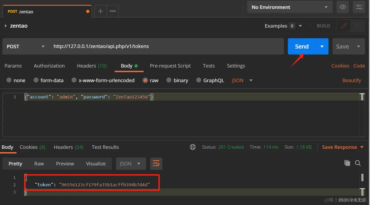
Task: Open tab options three-dots menu
Action: click(x=113, y=11)
